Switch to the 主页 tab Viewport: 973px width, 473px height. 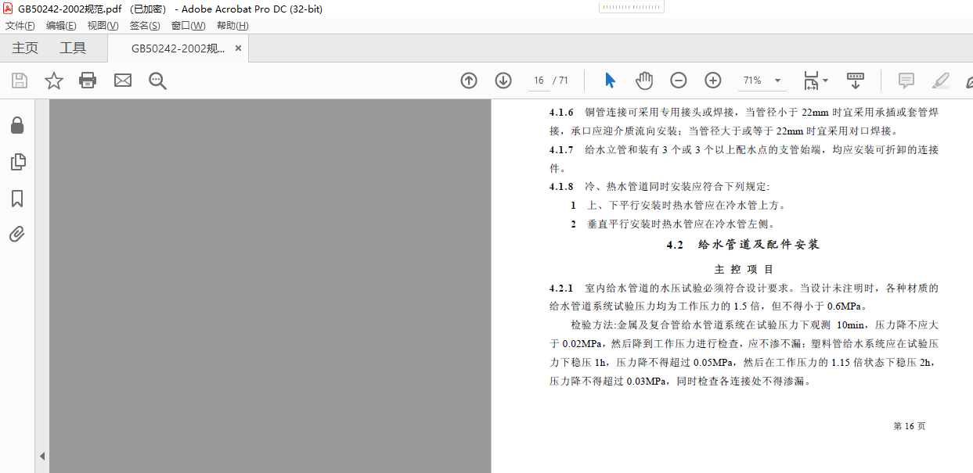[x=25, y=48]
